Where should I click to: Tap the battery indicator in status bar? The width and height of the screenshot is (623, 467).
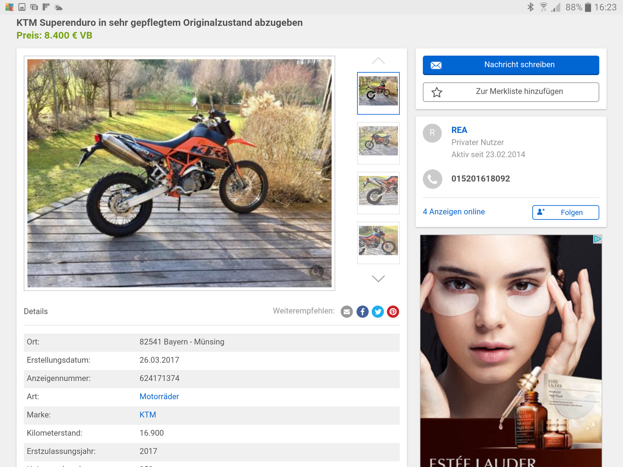pos(588,7)
